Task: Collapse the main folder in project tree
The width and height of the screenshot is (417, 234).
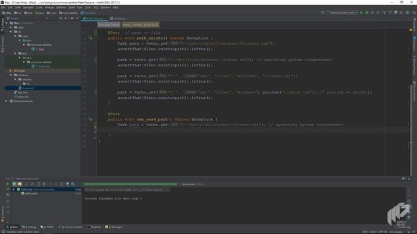Action: point(15,36)
